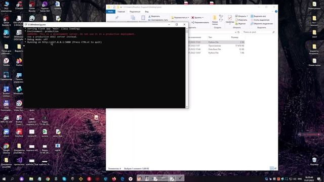
Task: Open the Skype desktop shortcut
Action: pos(6,34)
